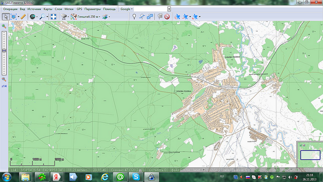Image resolution: width=323 pixels, height=182 pixels.
Task: Click the z14 zoom level label
Action: [x=4, y=86]
